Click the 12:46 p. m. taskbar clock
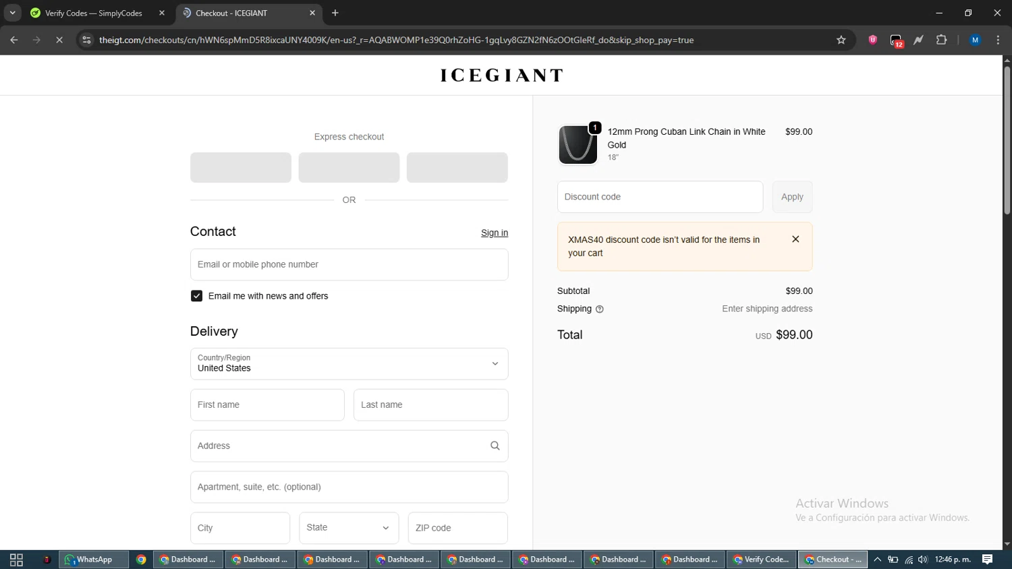 click(x=953, y=560)
